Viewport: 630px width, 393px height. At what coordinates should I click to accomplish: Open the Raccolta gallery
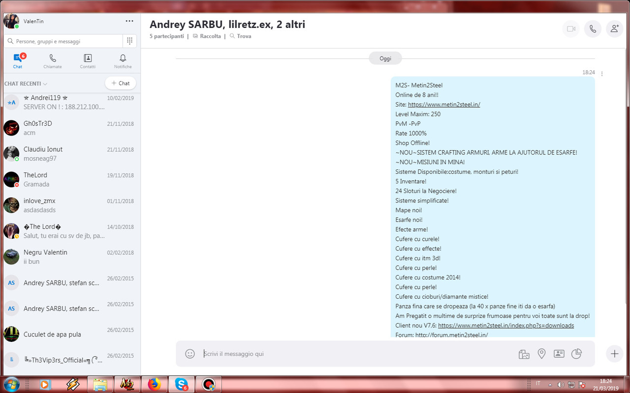tap(207, 36)
